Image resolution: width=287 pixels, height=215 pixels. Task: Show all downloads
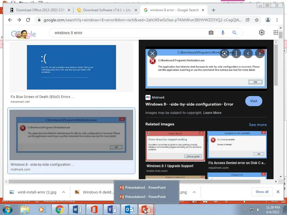(262, 192)
